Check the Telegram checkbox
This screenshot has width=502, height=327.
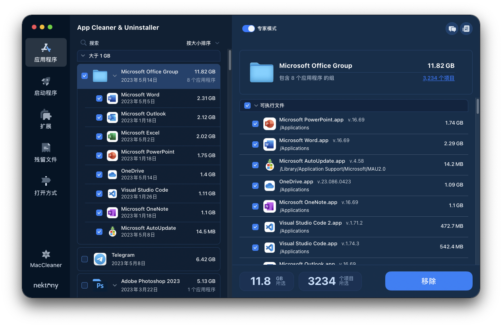[85, 259]
